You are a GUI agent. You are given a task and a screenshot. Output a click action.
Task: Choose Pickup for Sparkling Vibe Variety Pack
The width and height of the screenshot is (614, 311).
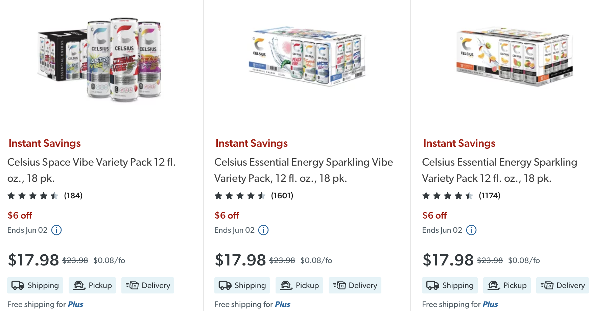click(299, 285)
